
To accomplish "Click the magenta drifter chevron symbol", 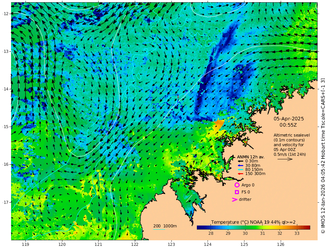I will [235, 200].
